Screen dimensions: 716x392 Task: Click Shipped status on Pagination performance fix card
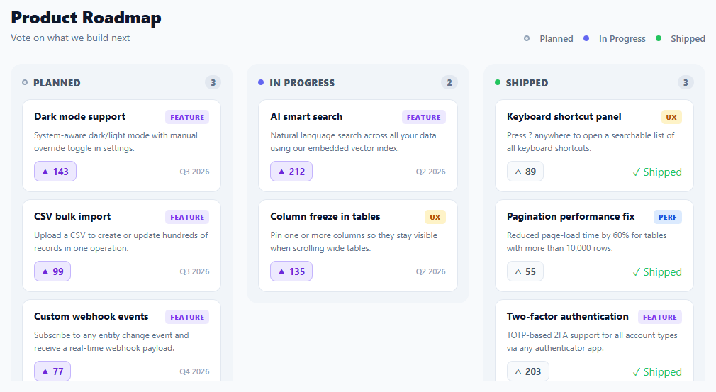[657, 272]
